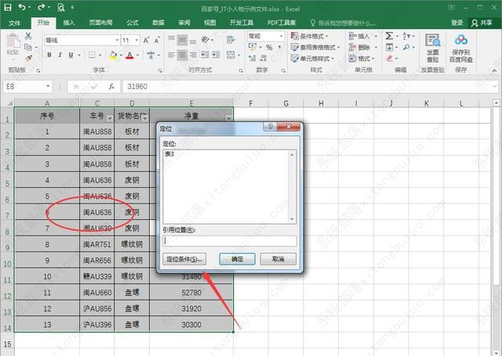Open the 公式 ribbon tab
This screenshot has width=502, height=356.
133,23
